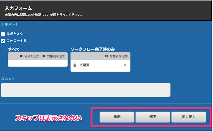Uncheck the フォローする checkbox
Image resolution: width=213 pixels, height=131 pixels.
tap(3, 41)
